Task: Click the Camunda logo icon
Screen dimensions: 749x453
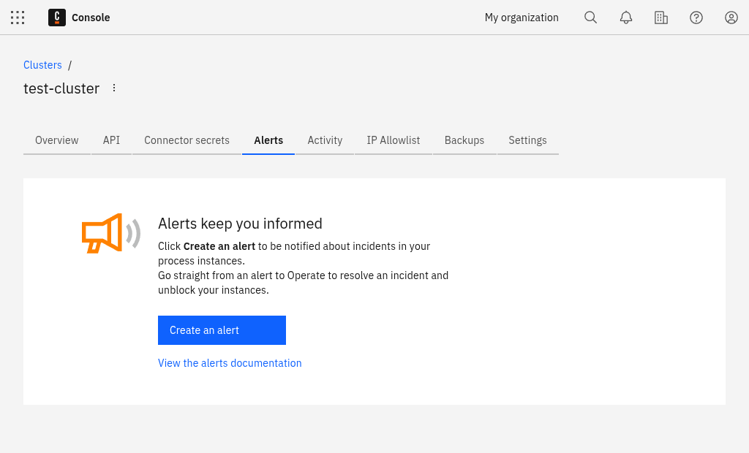Action: point(57,18)
